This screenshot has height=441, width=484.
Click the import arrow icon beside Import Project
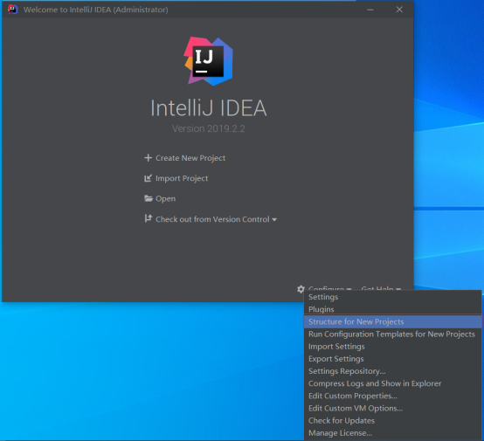click(149, 178)
